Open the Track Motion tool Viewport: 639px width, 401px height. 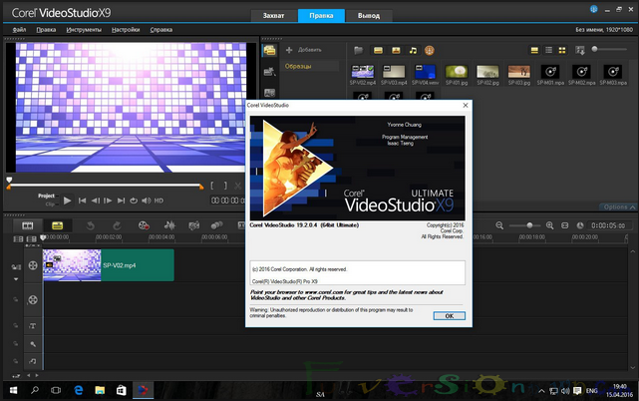[216, 225]
